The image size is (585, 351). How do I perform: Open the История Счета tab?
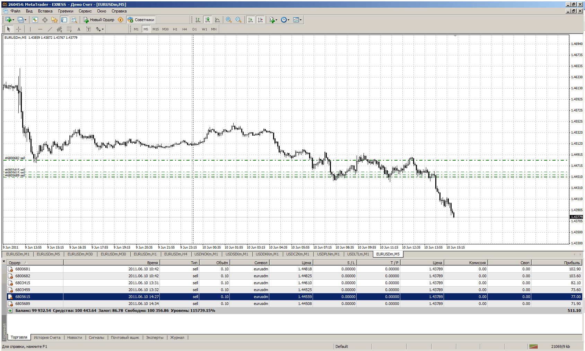click(x=47, y=337)
